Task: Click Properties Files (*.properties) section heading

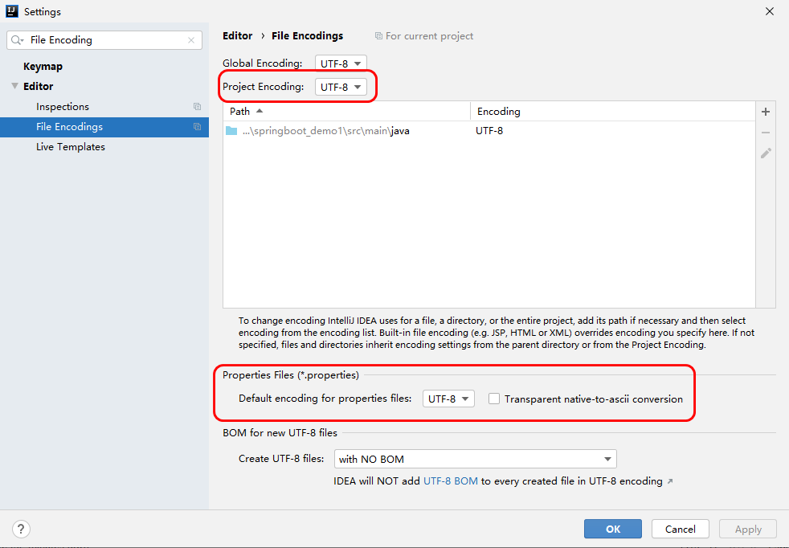Action: 291,375
